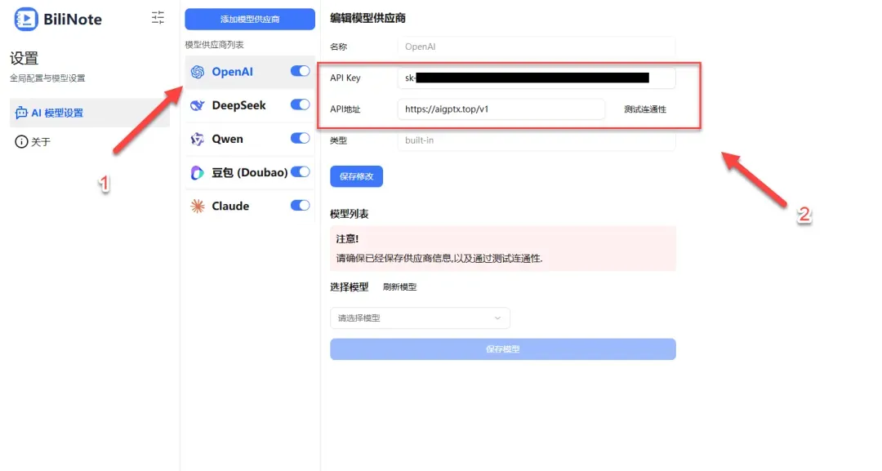Select DeepSeek in the provider list
882x471 pixels.
250,105
